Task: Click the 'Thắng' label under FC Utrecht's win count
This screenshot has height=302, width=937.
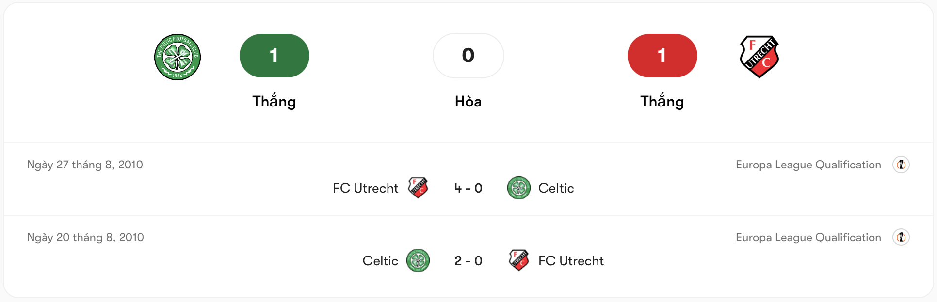Action: click(662, 102)
